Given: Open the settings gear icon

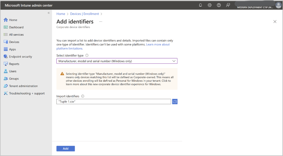Looking at the screenshot, I should 210,5.
